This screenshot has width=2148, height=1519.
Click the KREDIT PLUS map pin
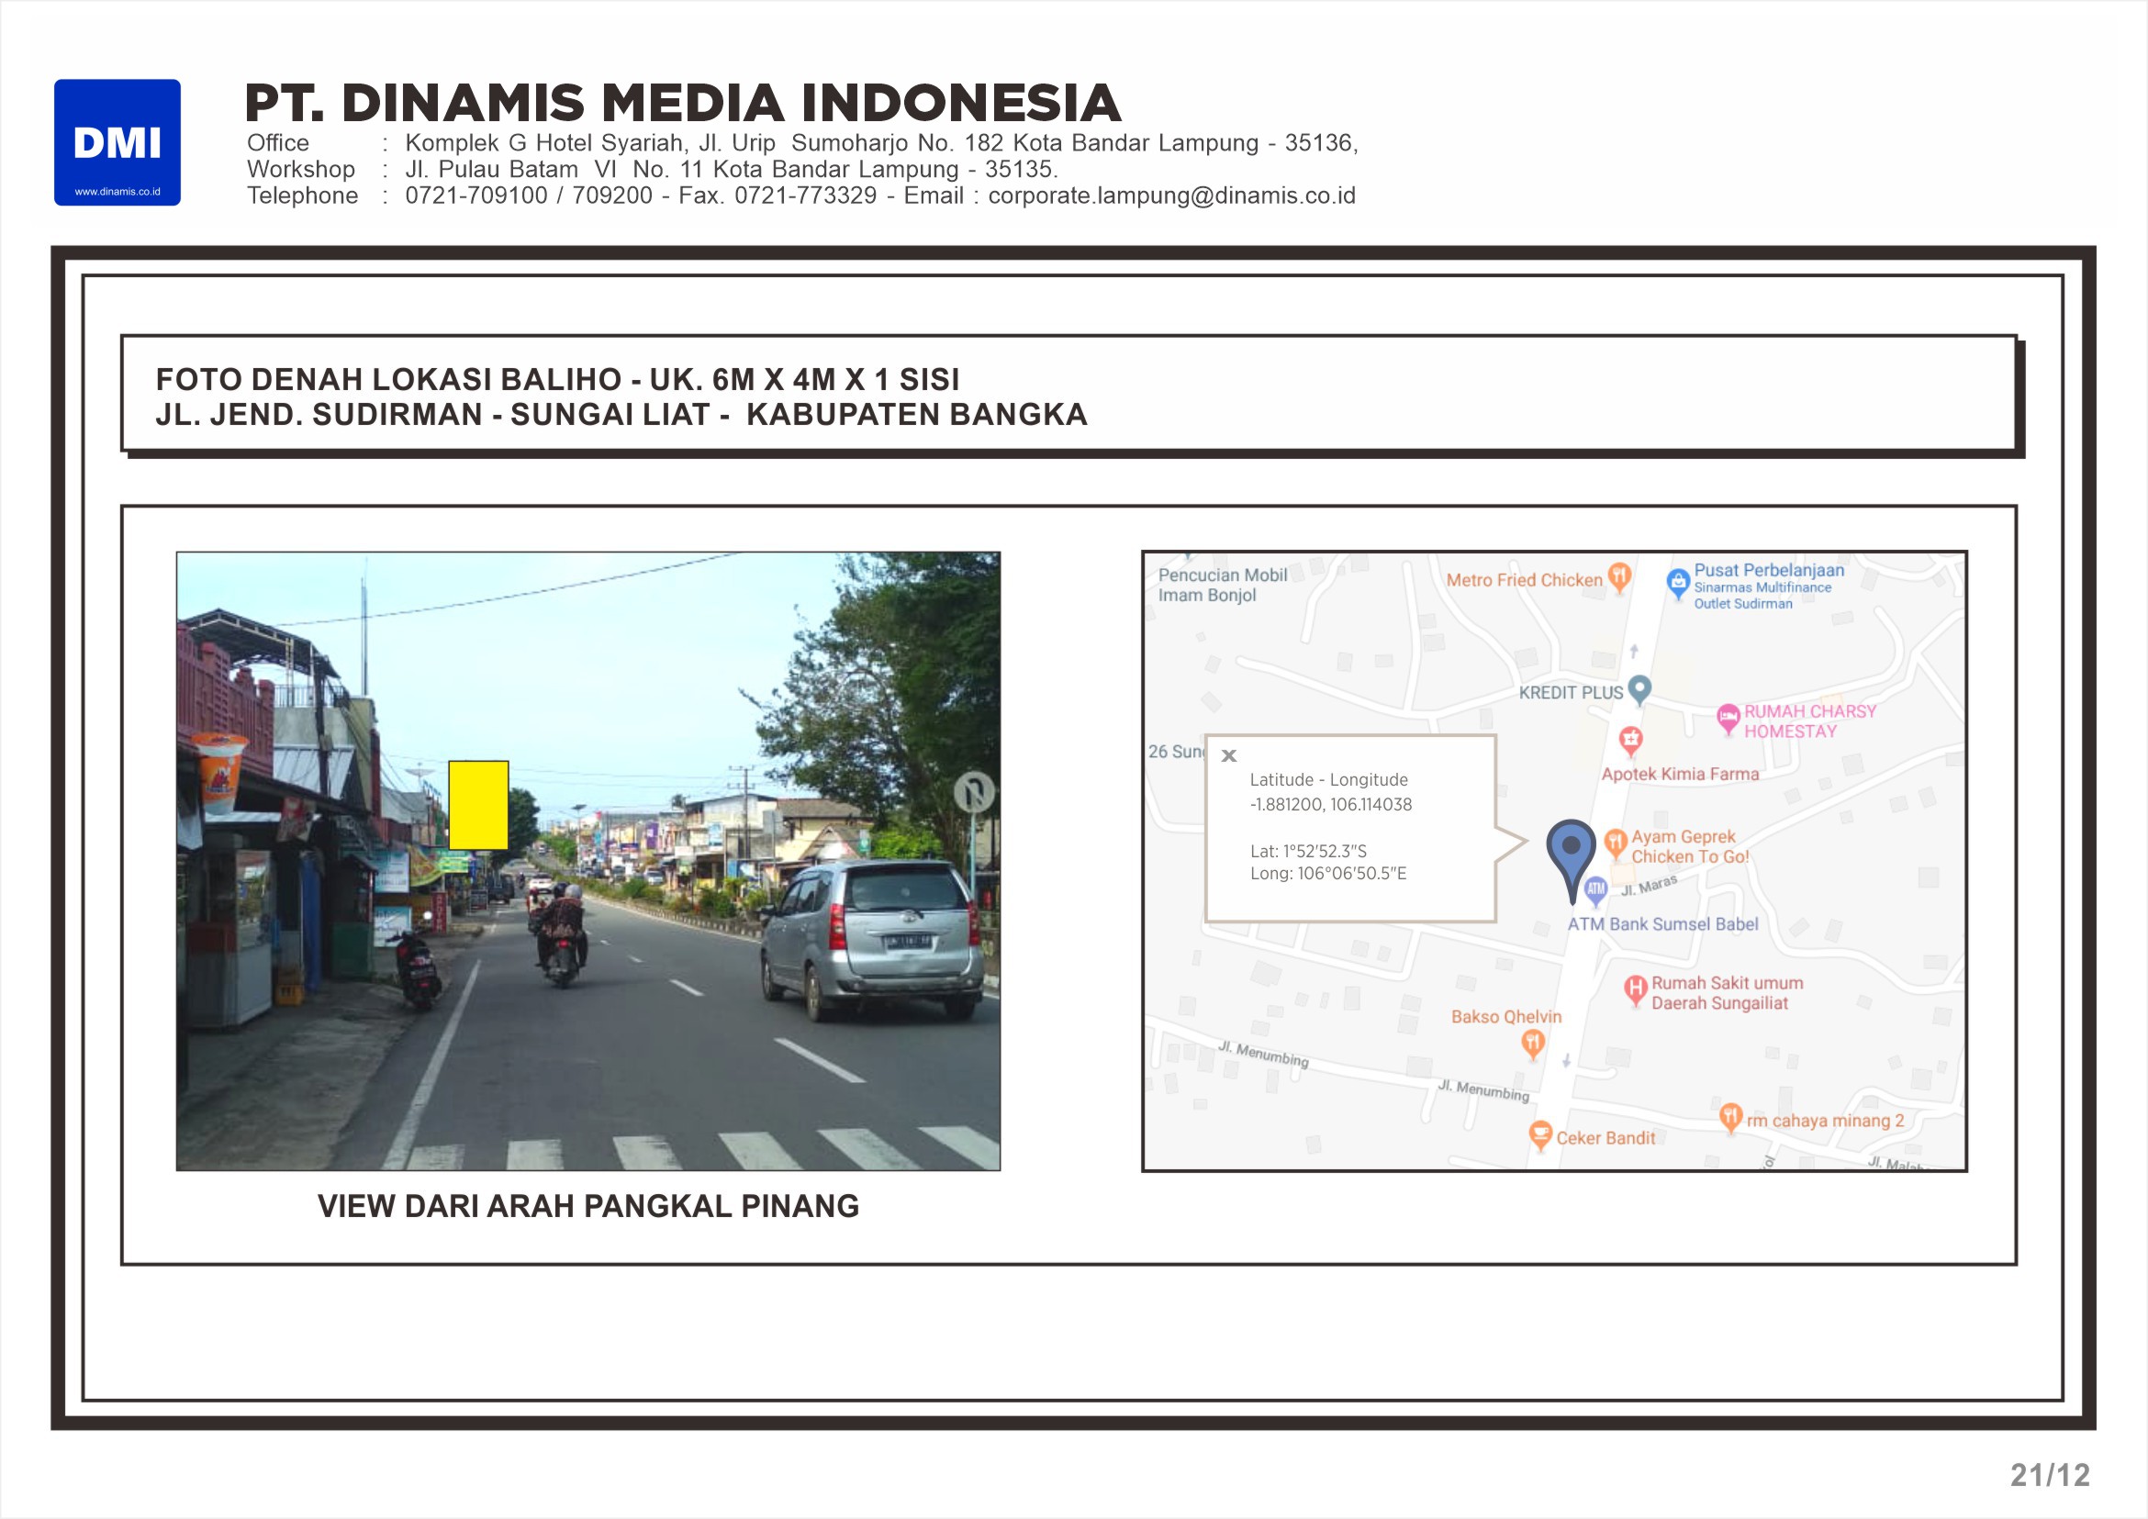(1639, 690)
